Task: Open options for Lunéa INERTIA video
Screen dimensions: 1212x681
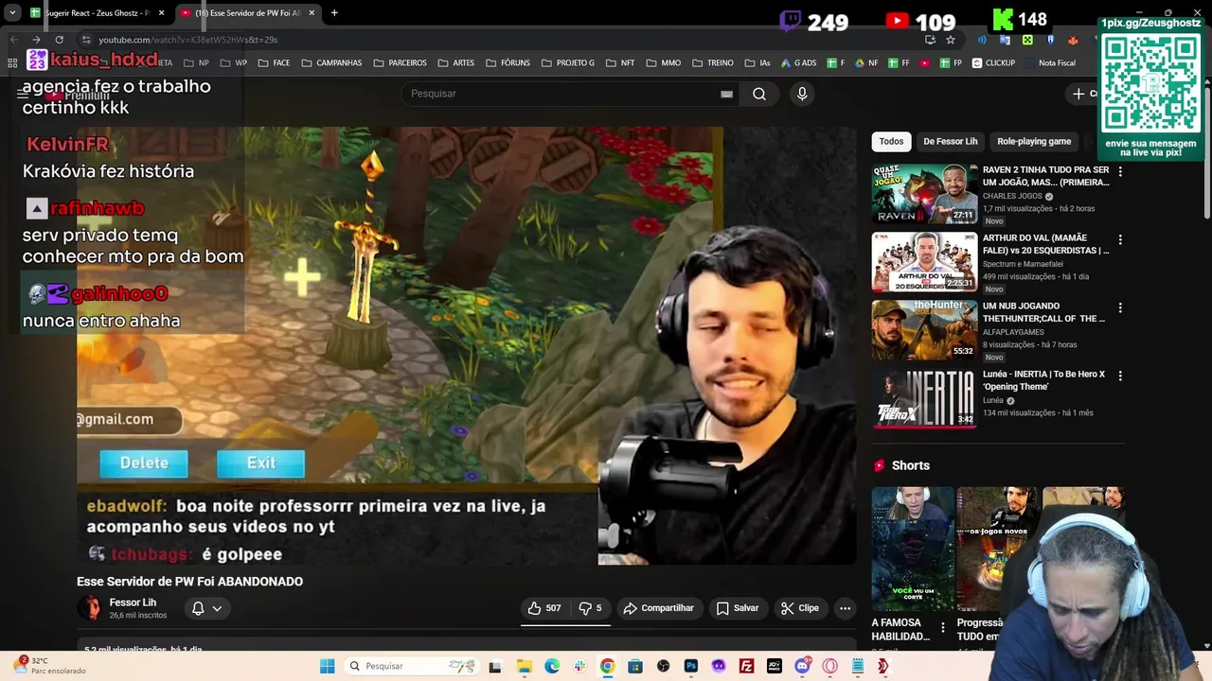Action: (x=1120, y=375)
